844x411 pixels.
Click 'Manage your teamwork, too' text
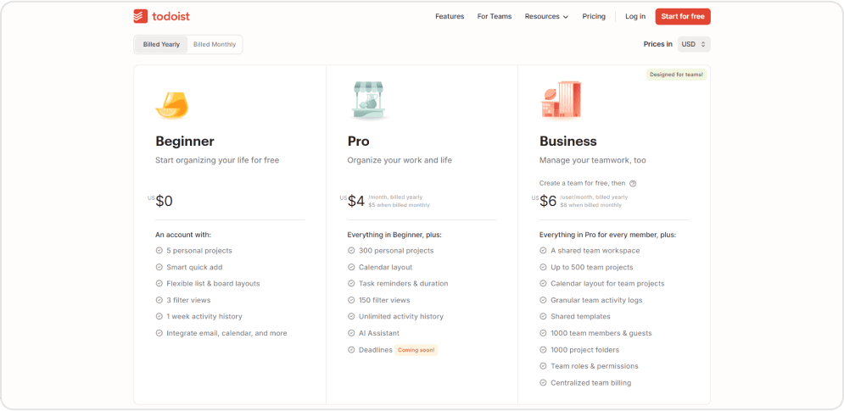coord(593,160)
